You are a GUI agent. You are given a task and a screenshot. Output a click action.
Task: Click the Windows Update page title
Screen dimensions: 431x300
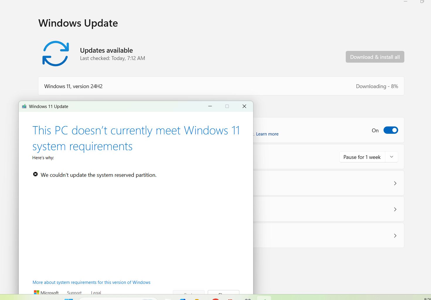[x=78, y=23]
